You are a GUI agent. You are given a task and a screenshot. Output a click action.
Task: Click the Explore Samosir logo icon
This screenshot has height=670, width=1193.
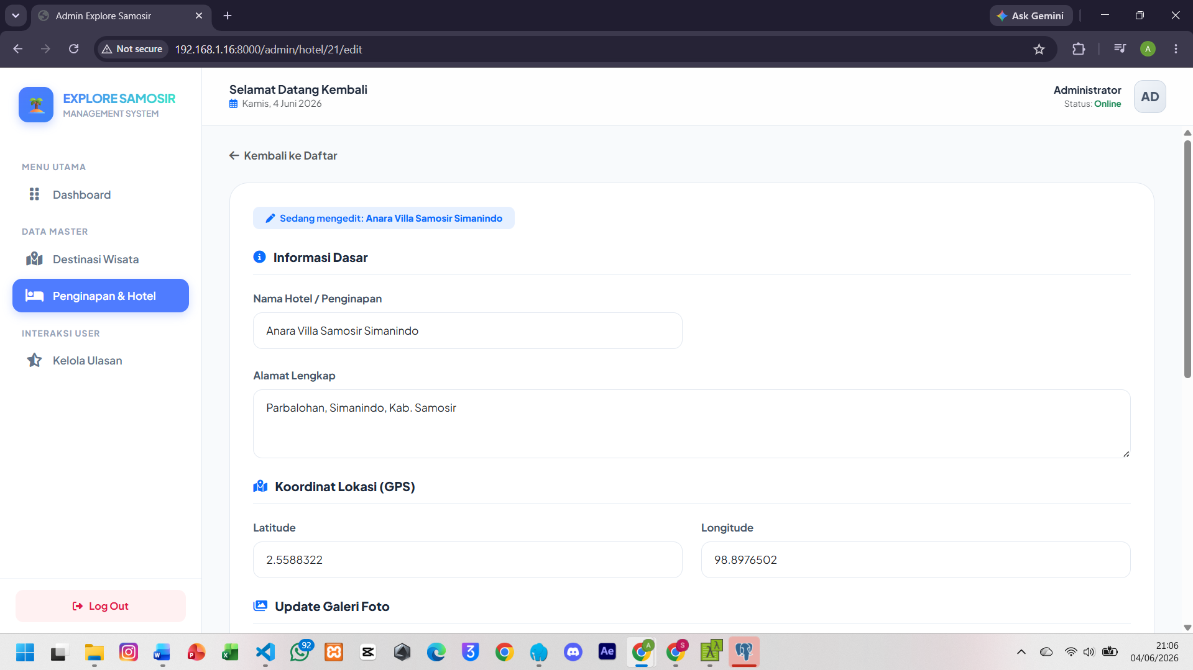[36, 104]
